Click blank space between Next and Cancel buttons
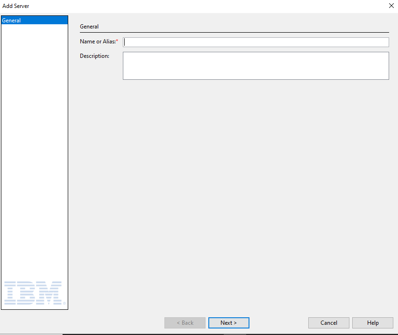Viewport: 398px width, 335px height. (x=279, y=323)
